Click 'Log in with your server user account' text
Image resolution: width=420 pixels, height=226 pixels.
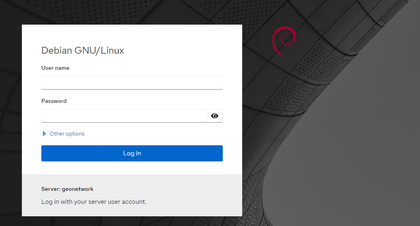(94, 201)
